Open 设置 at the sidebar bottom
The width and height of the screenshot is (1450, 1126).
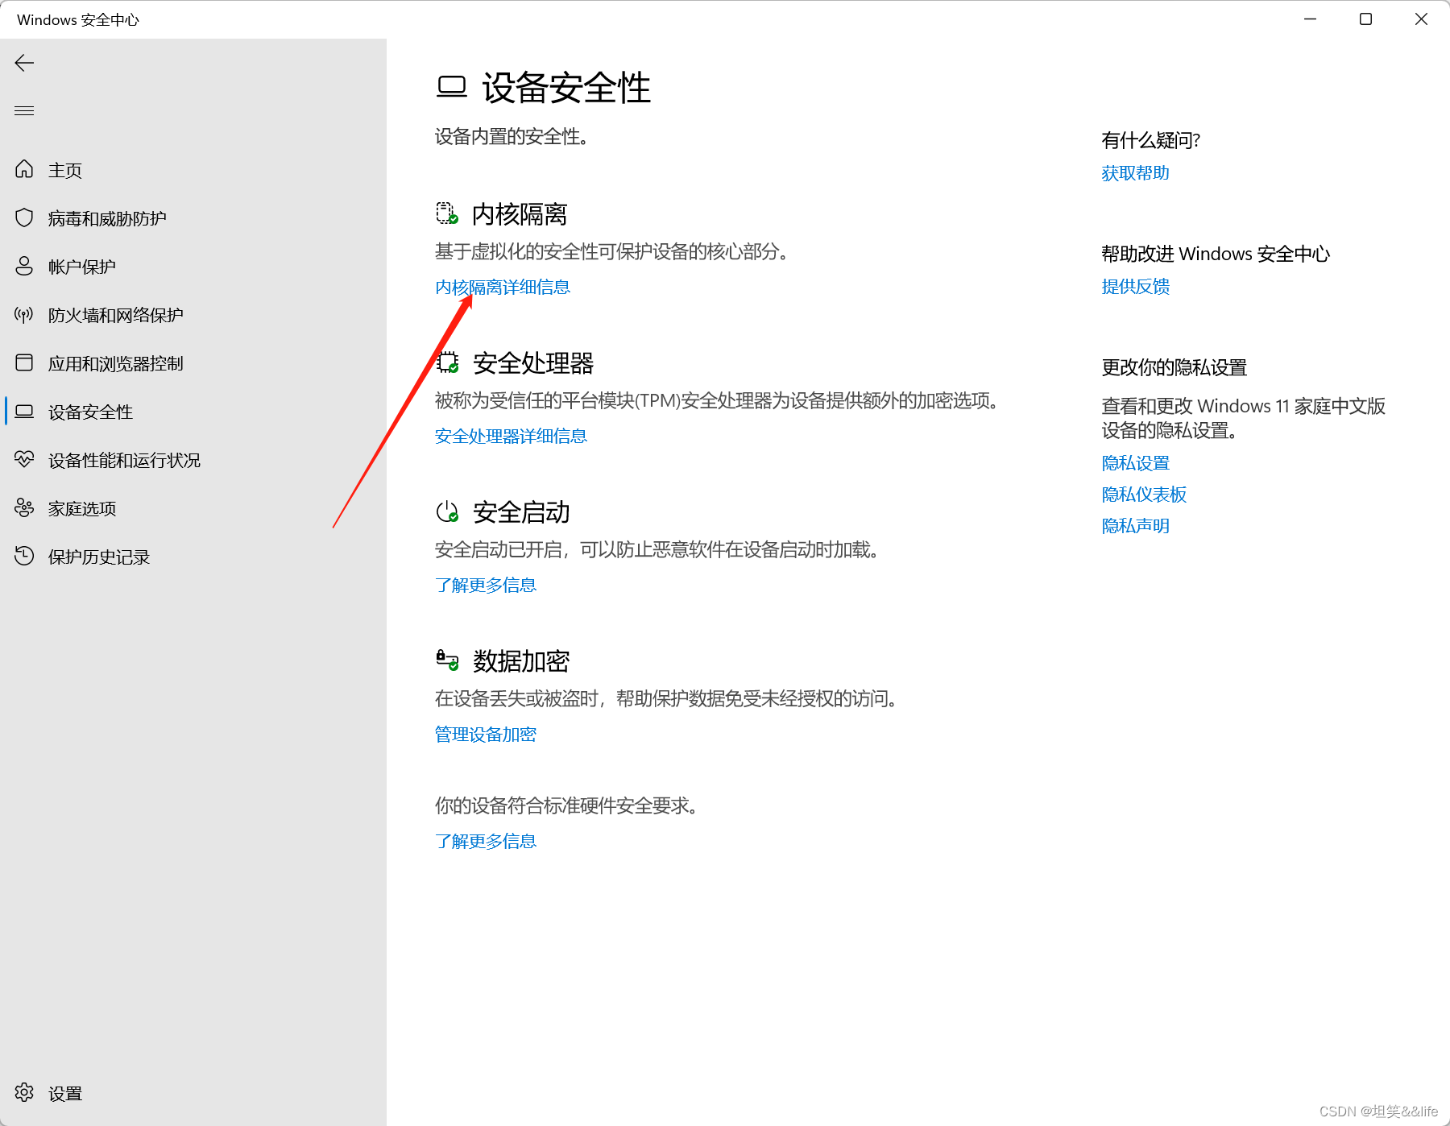tap(193, 1093)
